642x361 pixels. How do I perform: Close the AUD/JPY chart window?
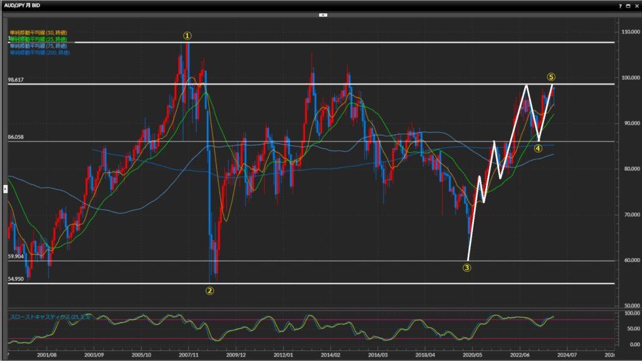[x=636, y=5]
